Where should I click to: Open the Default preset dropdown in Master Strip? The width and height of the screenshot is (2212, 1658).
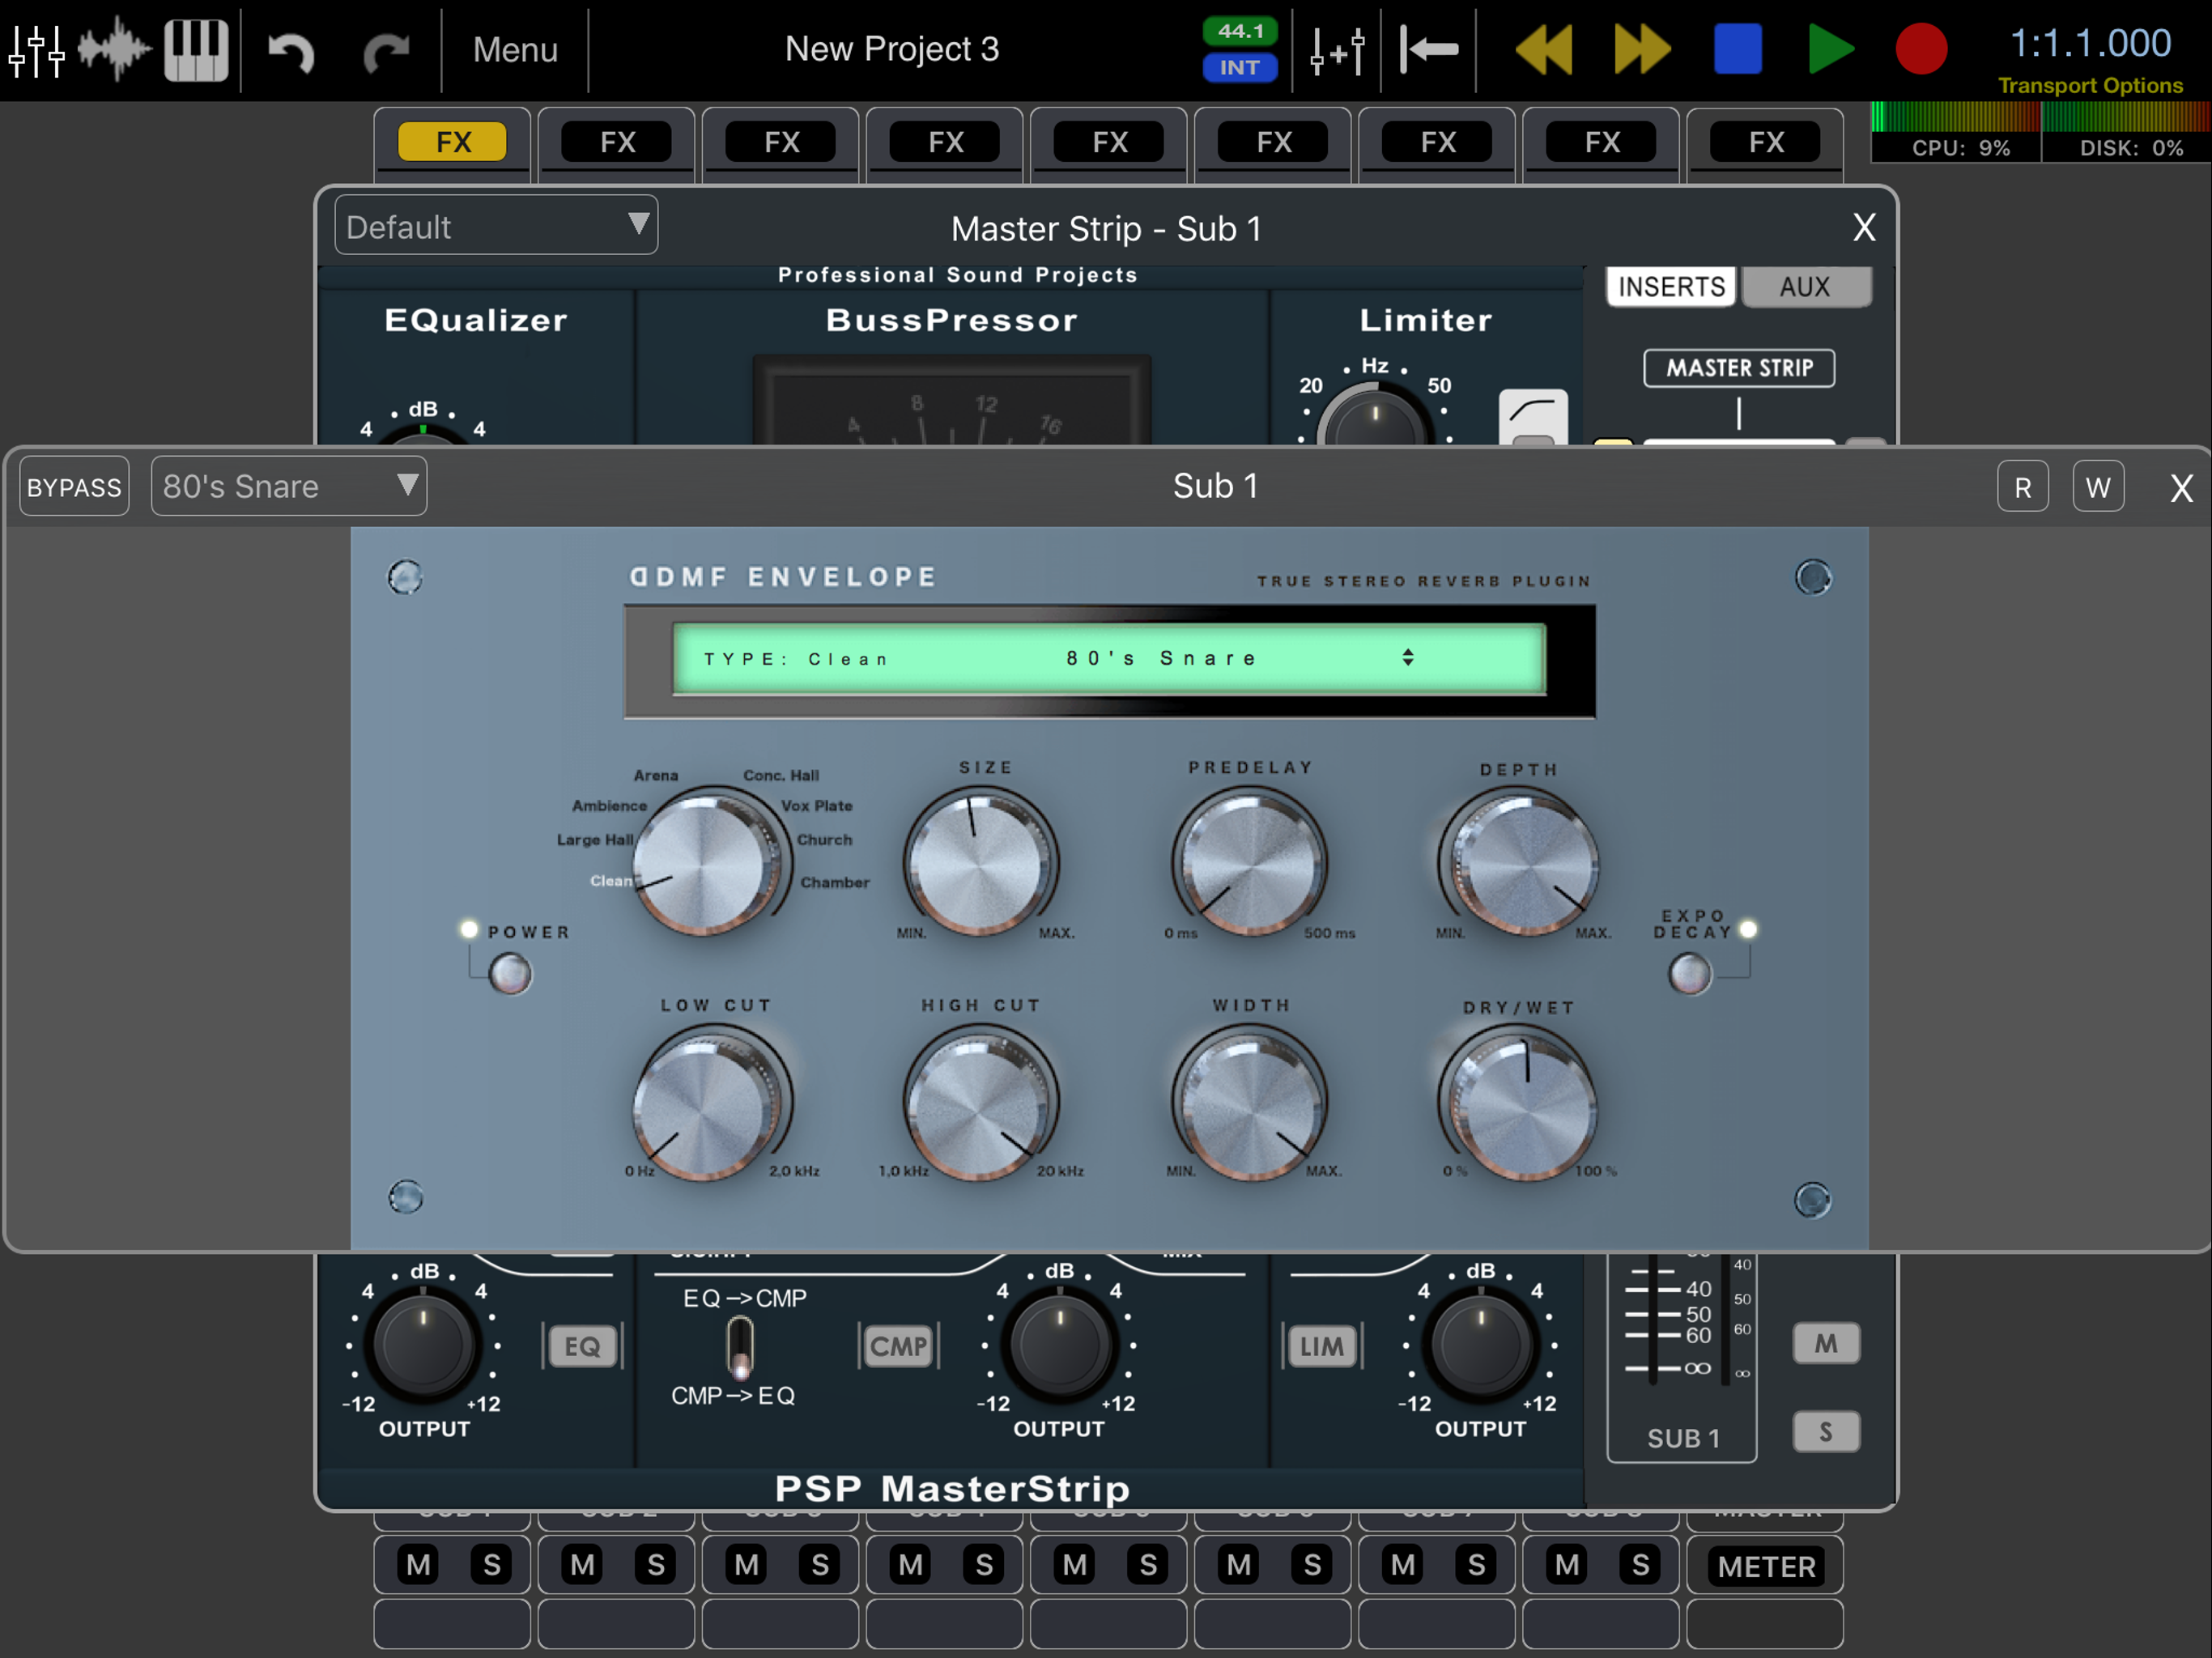pyautogui.click(x=496, y=226)
